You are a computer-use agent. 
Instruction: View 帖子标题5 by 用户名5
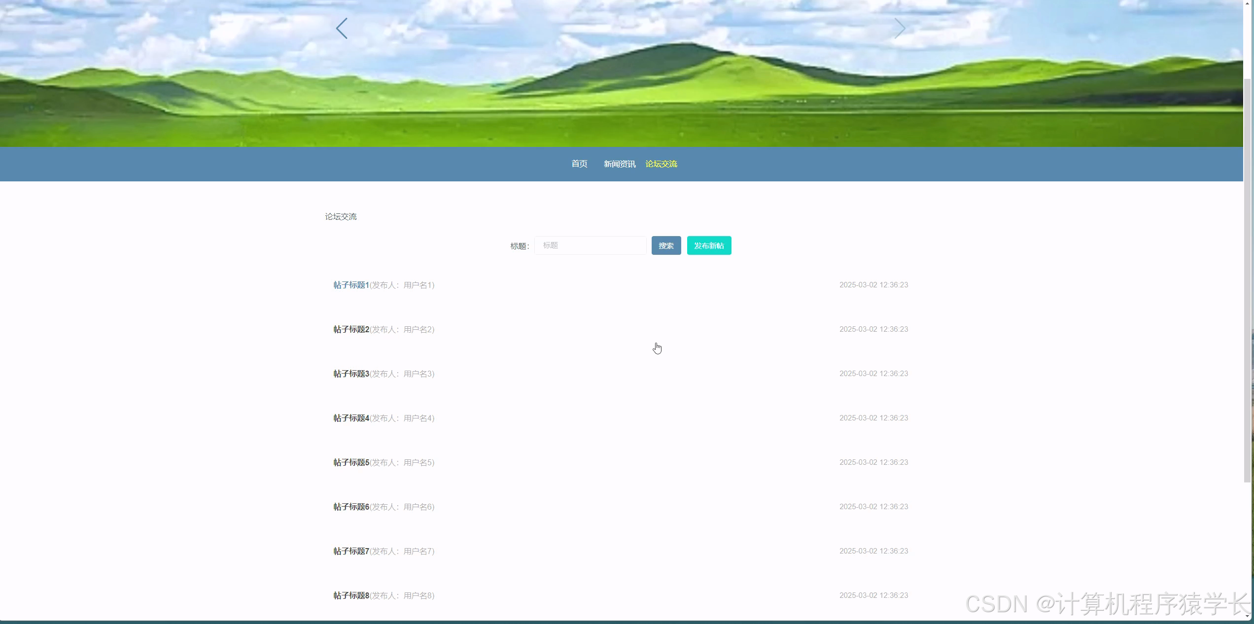click(350, 462)
